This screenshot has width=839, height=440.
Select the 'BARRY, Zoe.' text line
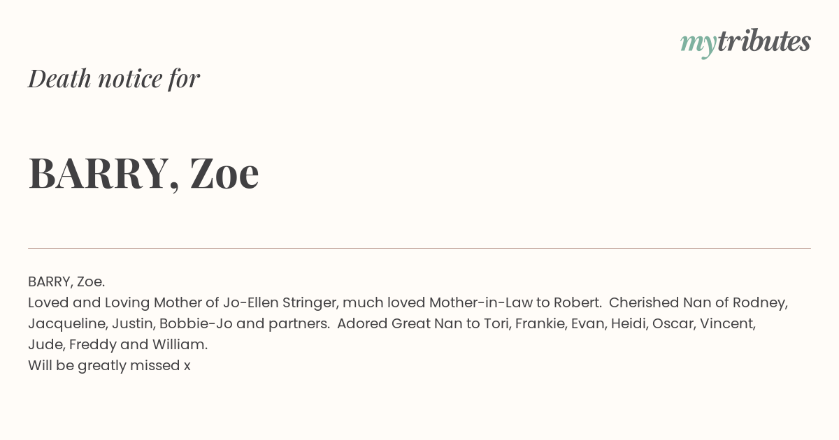66,281
